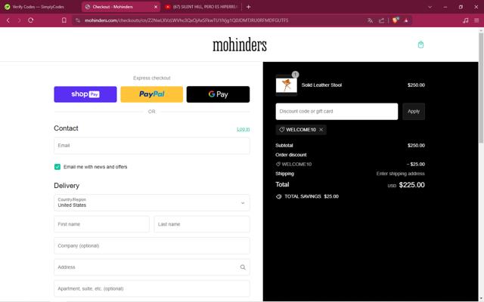Viewport: 484px width, 302px height.
Task: Close the Checkout - Mohinders tab
Action: tap(156, 7)
